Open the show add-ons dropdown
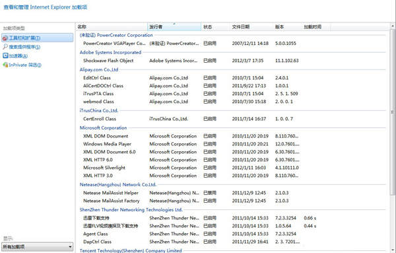396x253 pixels. [38, 246]
